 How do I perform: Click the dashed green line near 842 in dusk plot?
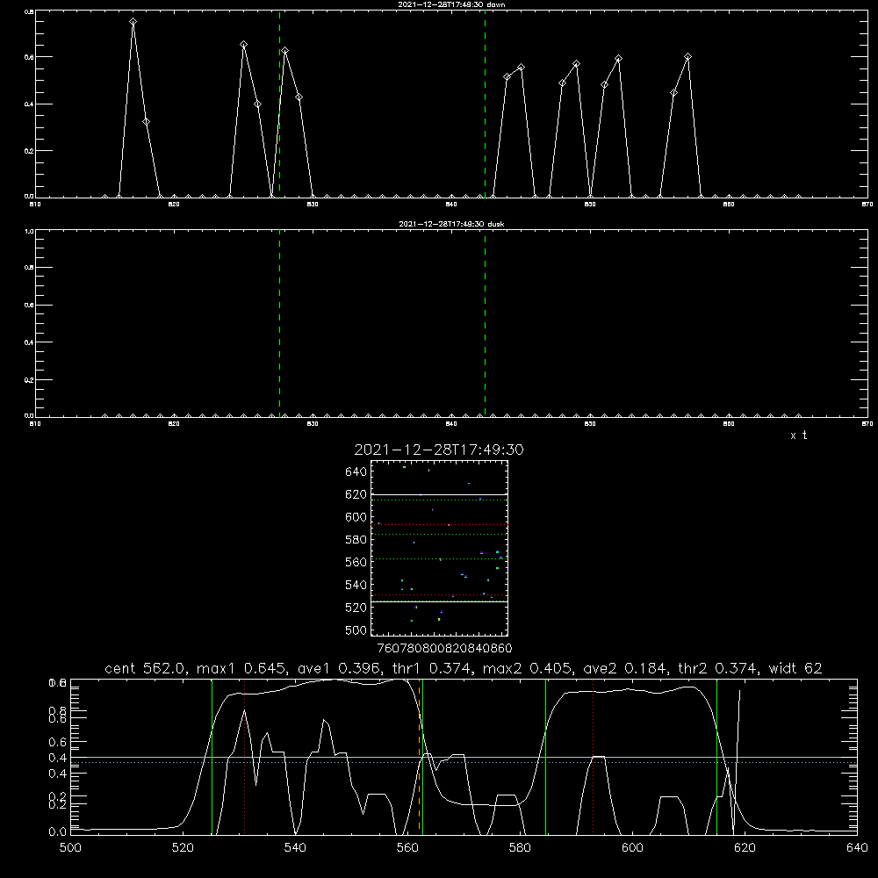pos(485,323)
